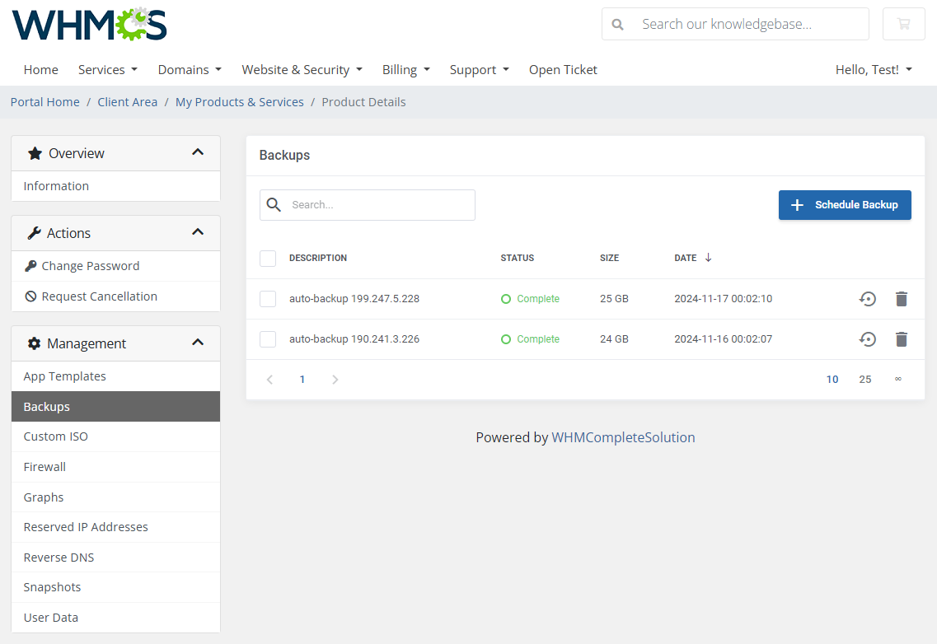Click the Request Cancellation ban icon
Image resolution: width=937 pixels, height=644 pixels.
(30, 296)
